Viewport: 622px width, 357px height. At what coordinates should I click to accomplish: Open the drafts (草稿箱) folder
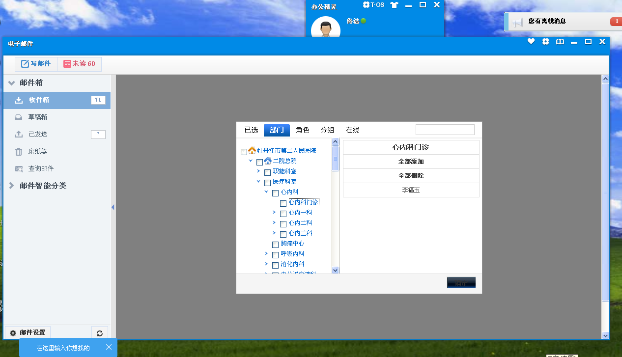click(x=37, y=117)
